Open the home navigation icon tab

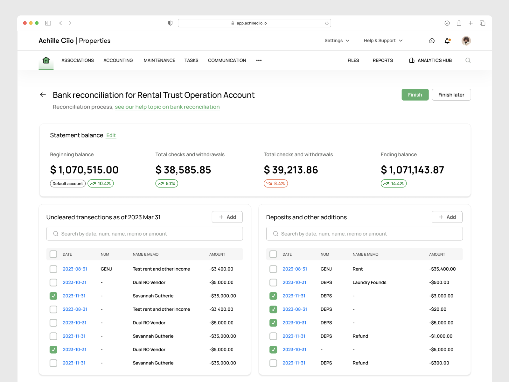(46, 60)
